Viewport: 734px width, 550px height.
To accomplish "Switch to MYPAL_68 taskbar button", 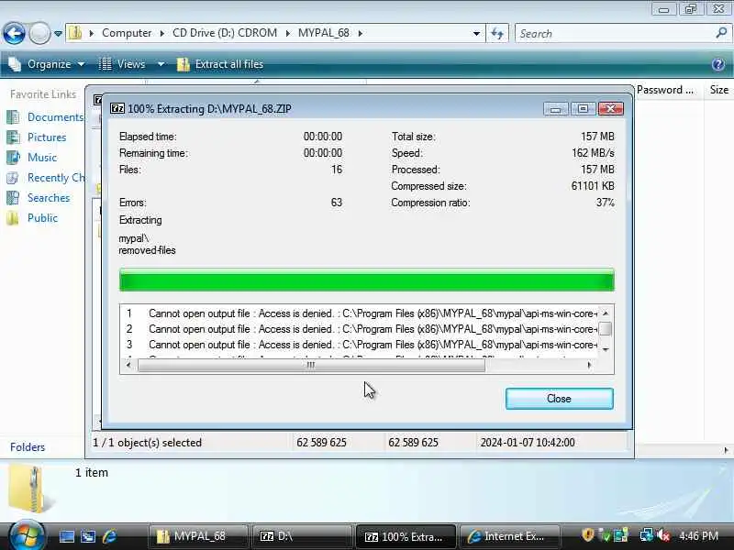I will (197, 536).
